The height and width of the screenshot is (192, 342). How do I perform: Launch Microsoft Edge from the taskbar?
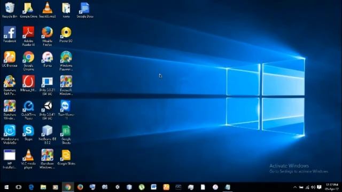click(x=31, y=187)
